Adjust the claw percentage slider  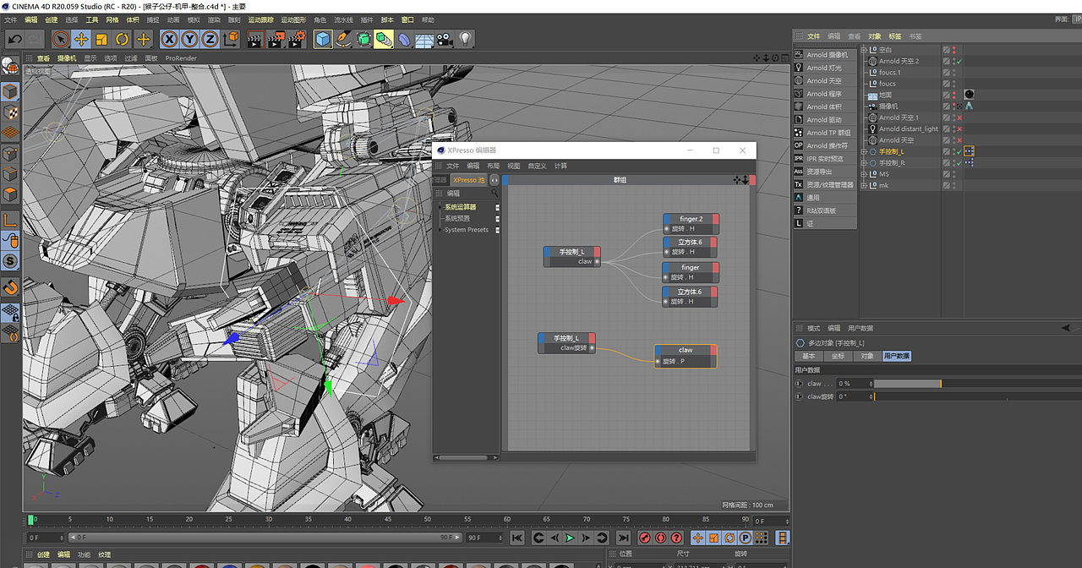click(977, 384)
